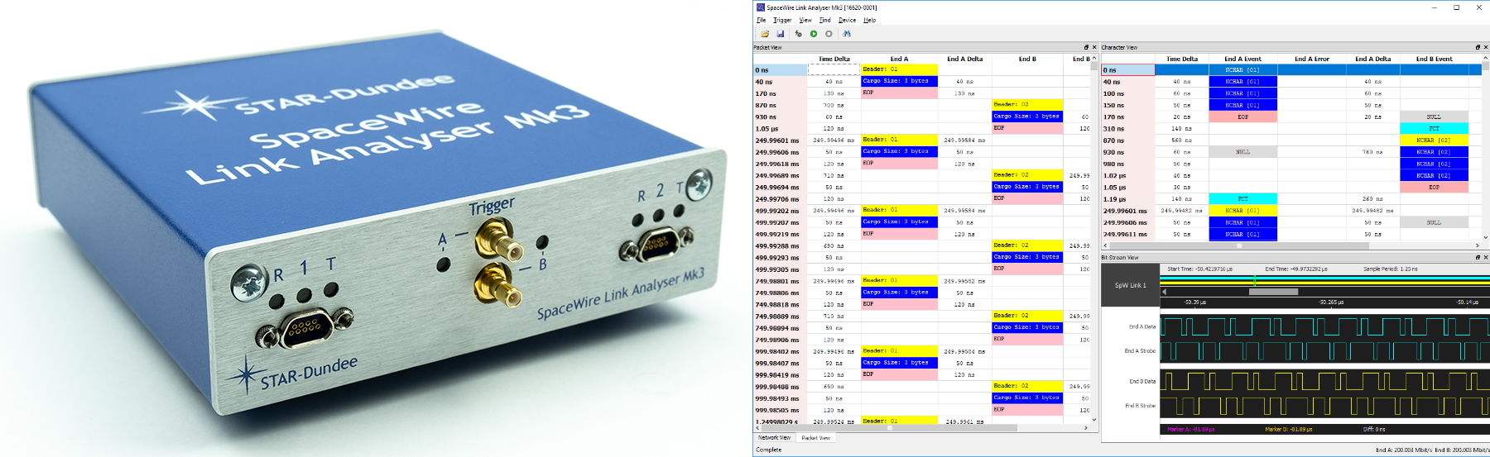Open file using the folder toolbar icon

point(765,34)
